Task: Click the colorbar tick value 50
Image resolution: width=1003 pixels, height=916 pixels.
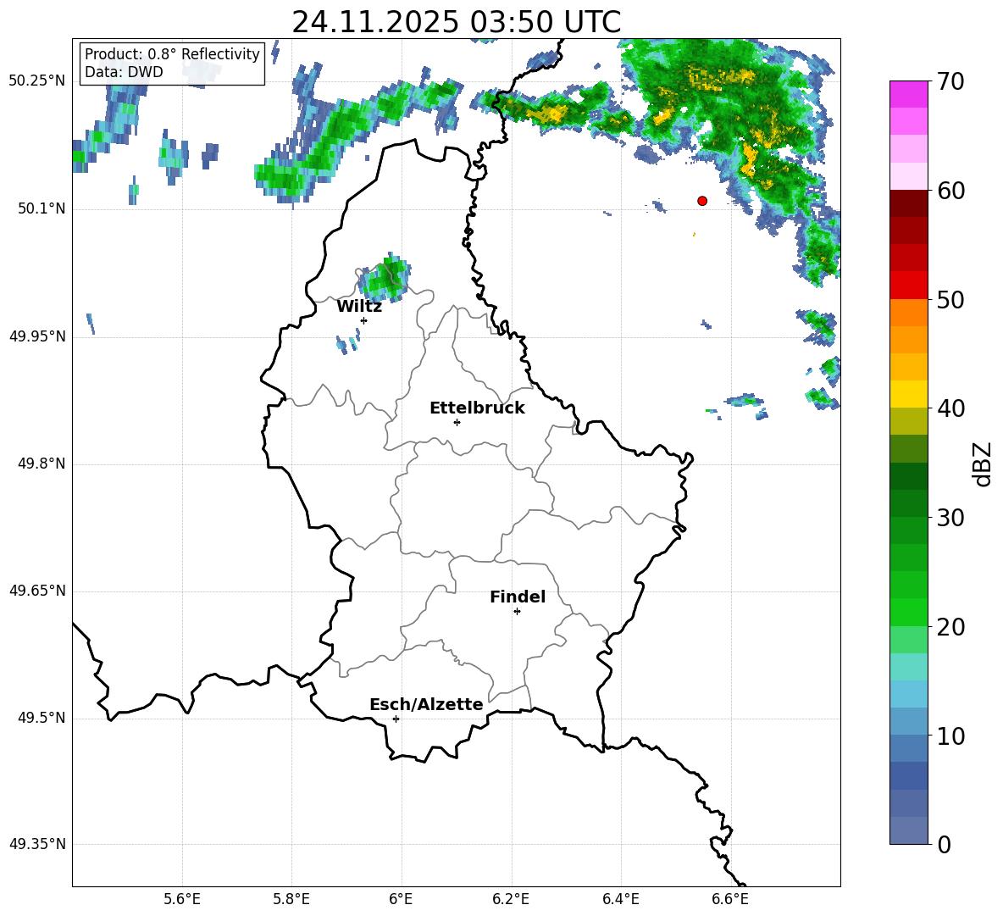Action: 950,300
